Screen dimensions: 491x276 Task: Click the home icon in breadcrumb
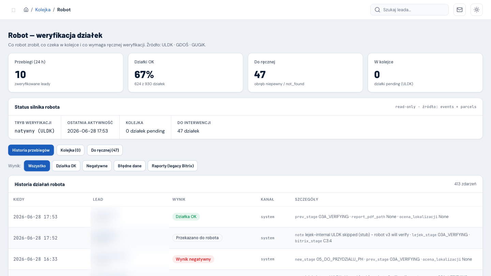click(26, 10)
